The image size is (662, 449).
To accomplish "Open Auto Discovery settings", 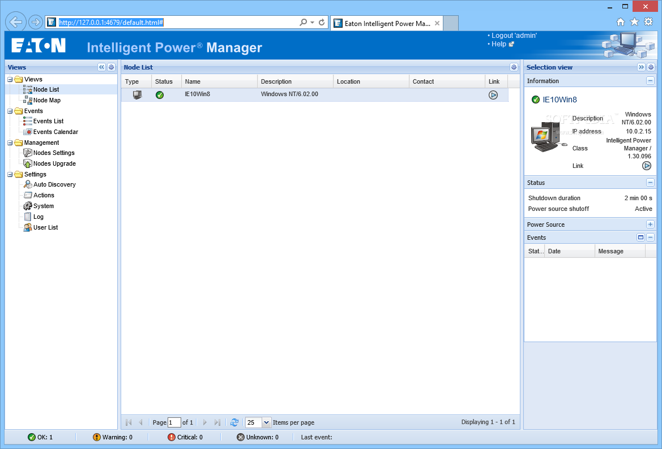I will (x=54, y=185).
